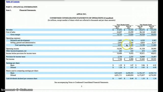This screenshot has height=92, width=163.
Task: Click gross margin value 50,433
Action: (154, 35)
